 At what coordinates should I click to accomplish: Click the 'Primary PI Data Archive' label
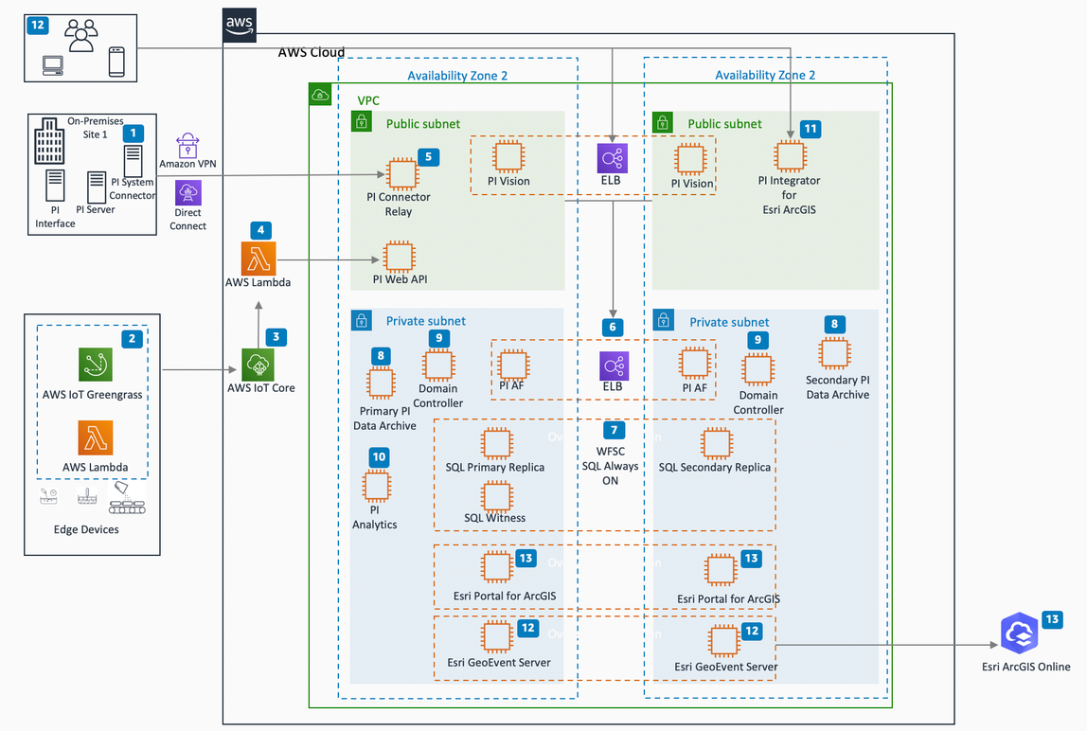click(384, 419)
